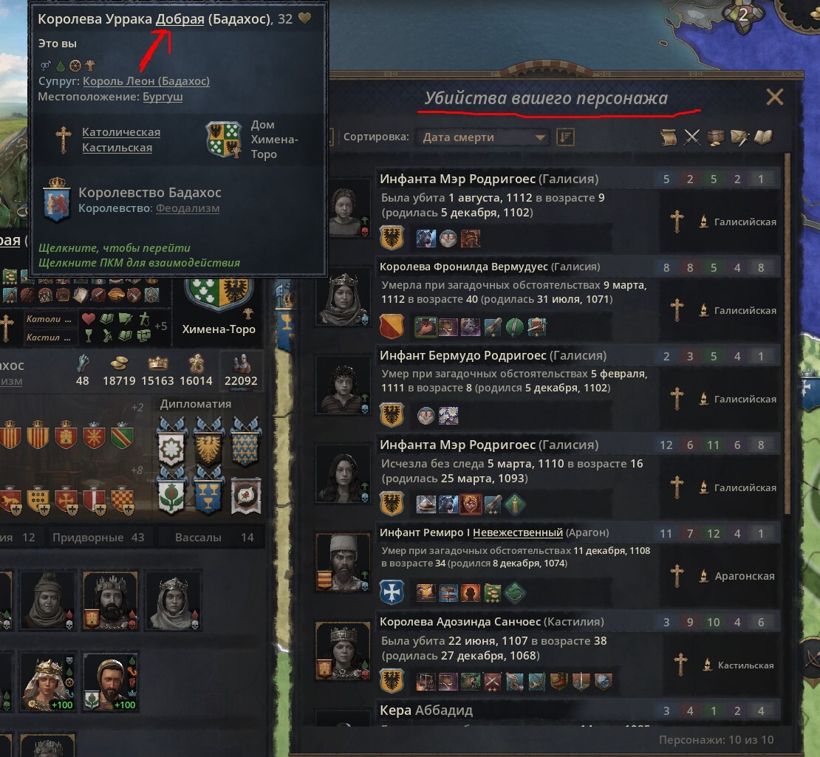Select the crossed swords martial icon
Image resolution: width=820 pixels, height=757 pixels.
692,137
